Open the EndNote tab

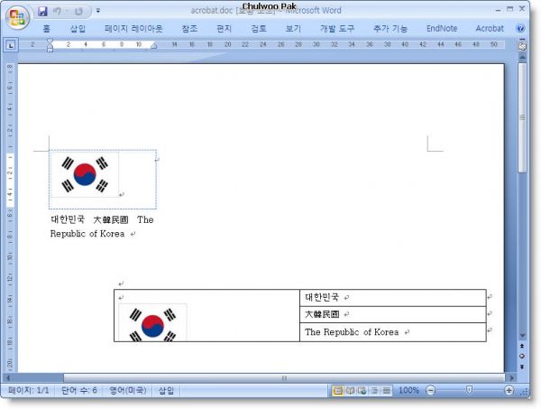[442, 29]
